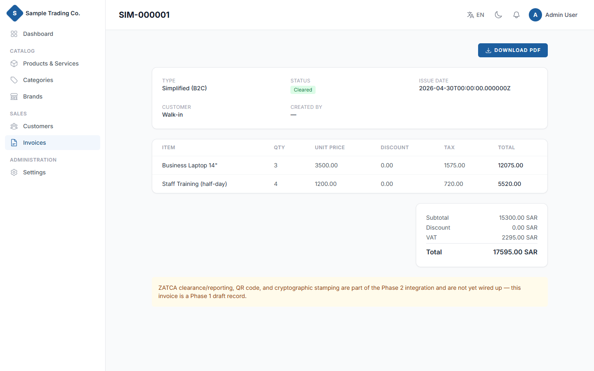Navigate to Categories in the sidebar
Image resolution: width=594 pixels, height=371 pixels.
coord(52,80)
